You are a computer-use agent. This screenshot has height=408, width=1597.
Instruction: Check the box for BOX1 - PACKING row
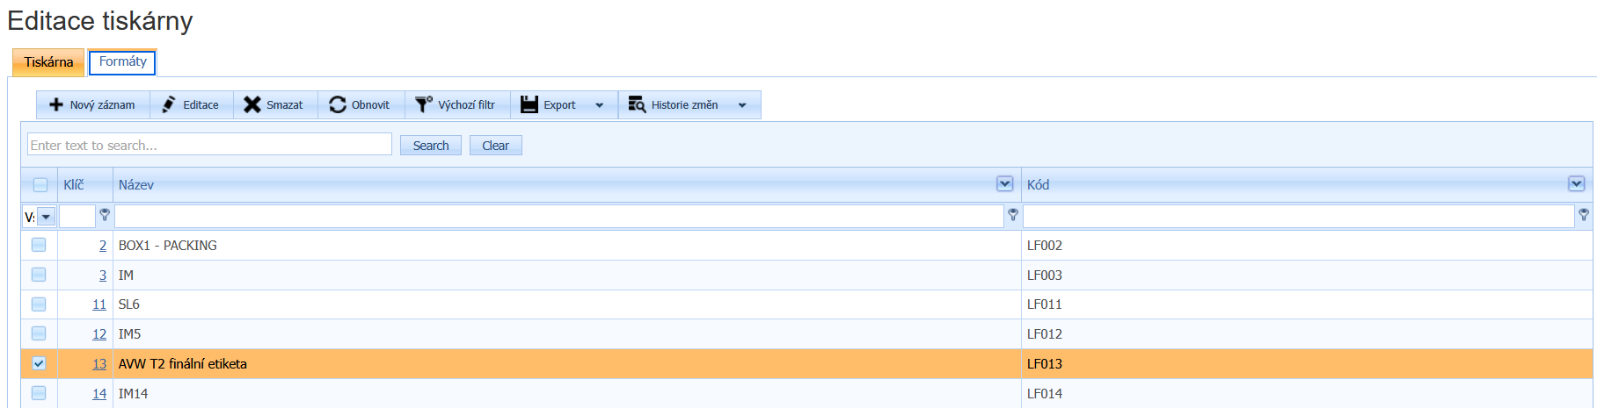pos(39,245)
